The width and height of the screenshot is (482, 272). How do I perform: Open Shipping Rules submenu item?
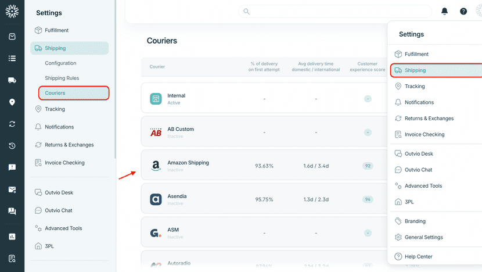click(62, 78)
